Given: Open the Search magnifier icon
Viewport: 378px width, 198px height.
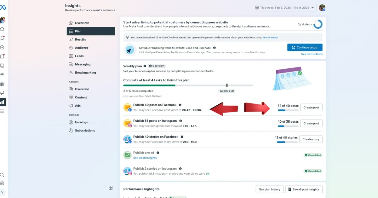Looking at the screenshot, I should (2, 175).
